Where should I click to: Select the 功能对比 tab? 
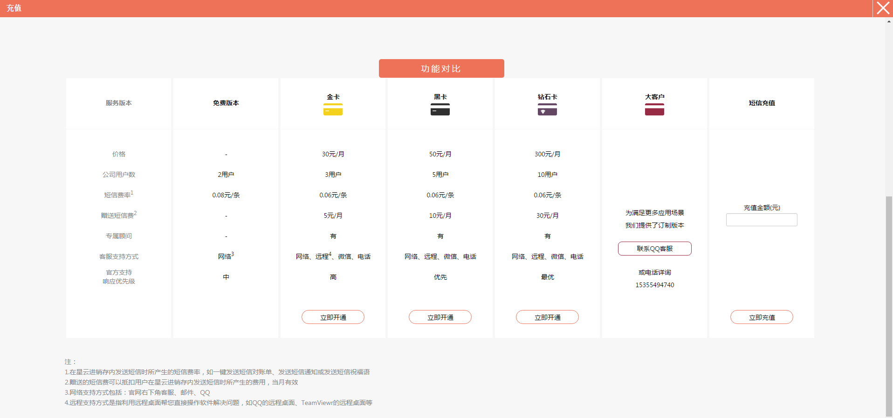click(441, 68)
